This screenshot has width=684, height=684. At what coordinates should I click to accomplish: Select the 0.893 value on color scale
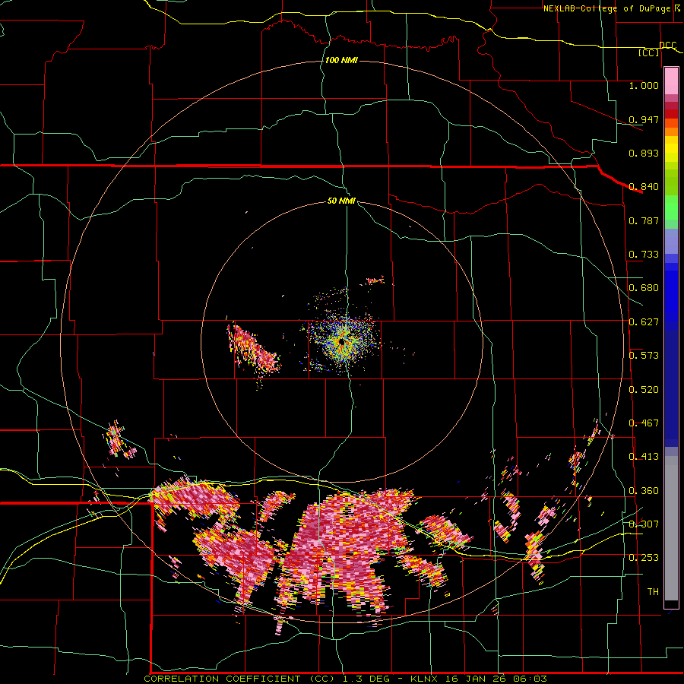[x=644, y=153]
